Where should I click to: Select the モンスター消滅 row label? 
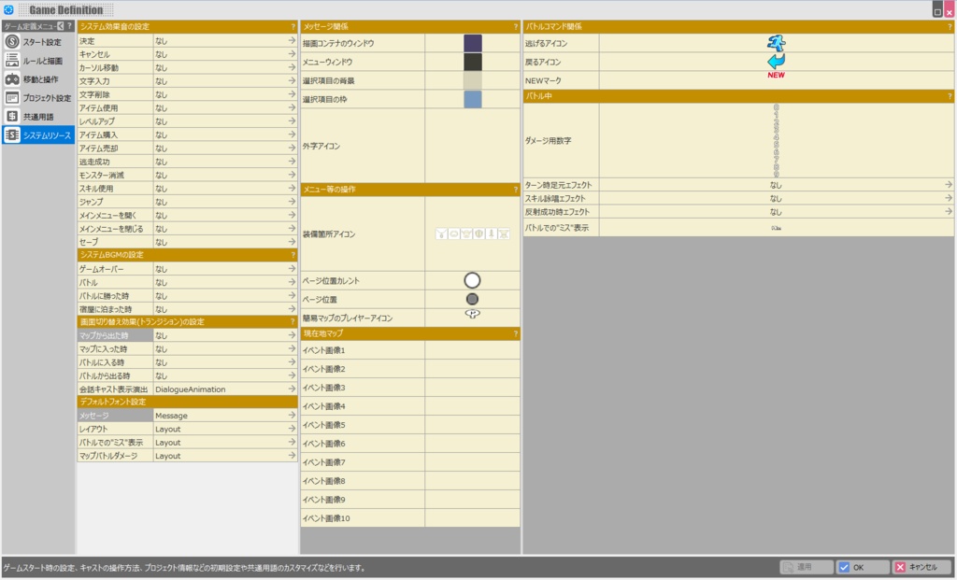101,175
